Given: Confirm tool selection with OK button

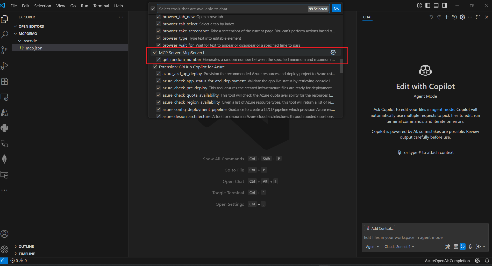Looking at the screenshot, I should click(336, 8).
